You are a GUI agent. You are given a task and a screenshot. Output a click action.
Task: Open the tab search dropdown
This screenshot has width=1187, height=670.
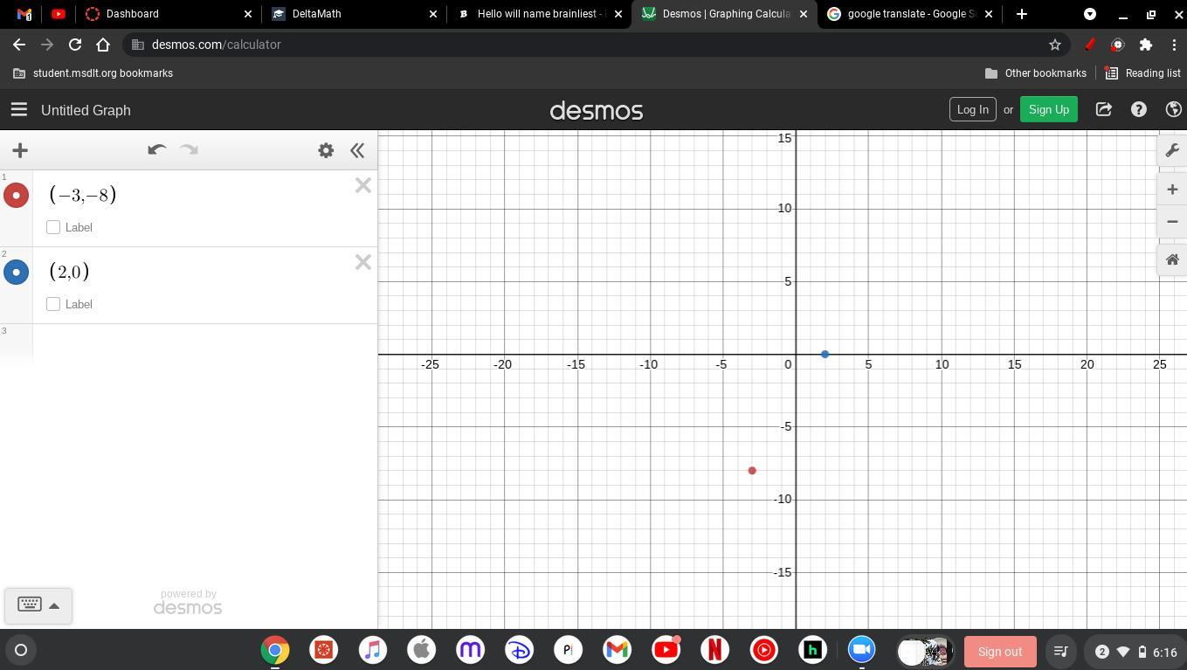click(1090, 14)
